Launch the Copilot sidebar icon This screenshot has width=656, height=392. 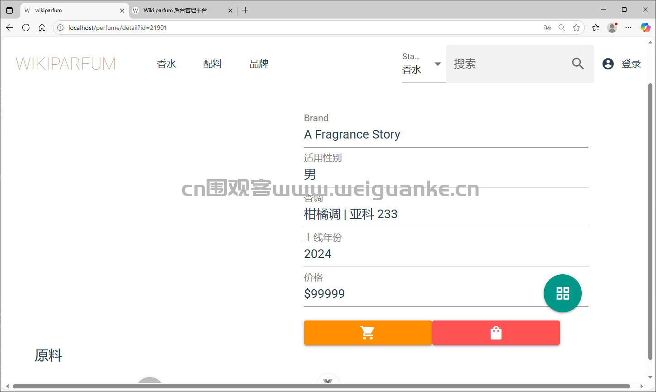(645, 28)
